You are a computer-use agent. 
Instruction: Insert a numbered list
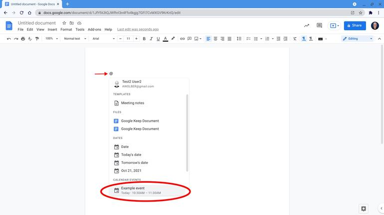coord(267,39)
